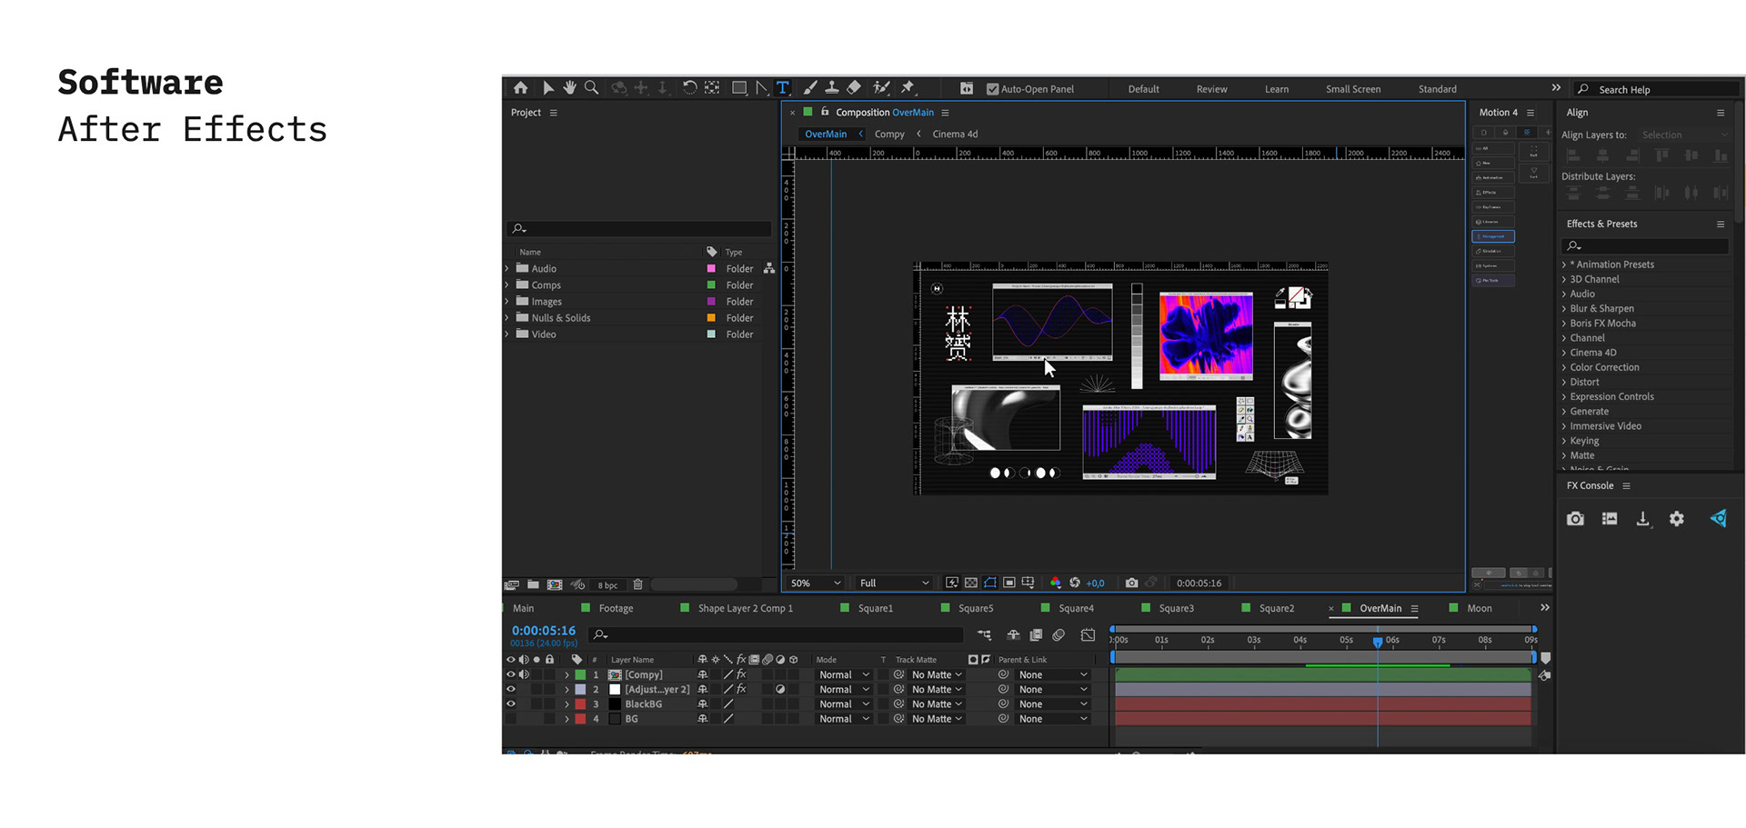Open blending Mode dropdown for BlackBG layer

pyautogui.click(x=843, y=703)
